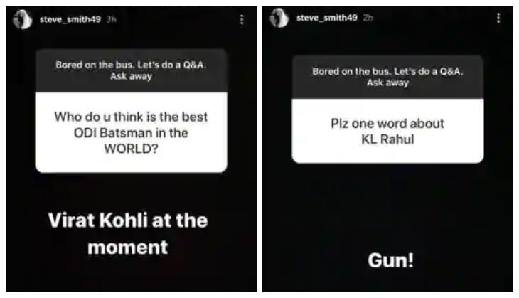Screen dimensions: 519x298
Task: Tap the Q&A sticker header in right story
Action: tap(387, 77)
